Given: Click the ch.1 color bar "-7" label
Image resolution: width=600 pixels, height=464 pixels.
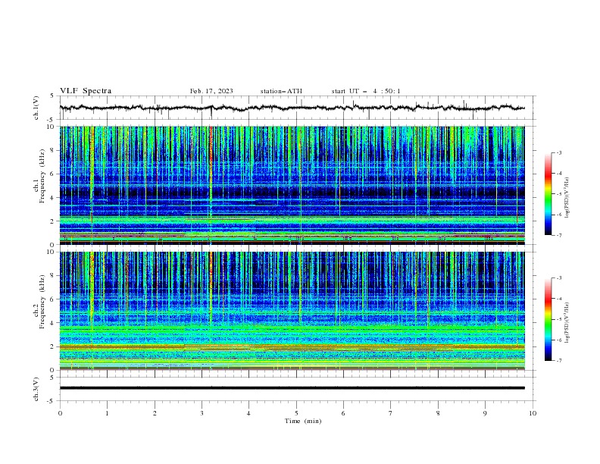Looking at the screenshot, I should [558, 235].
